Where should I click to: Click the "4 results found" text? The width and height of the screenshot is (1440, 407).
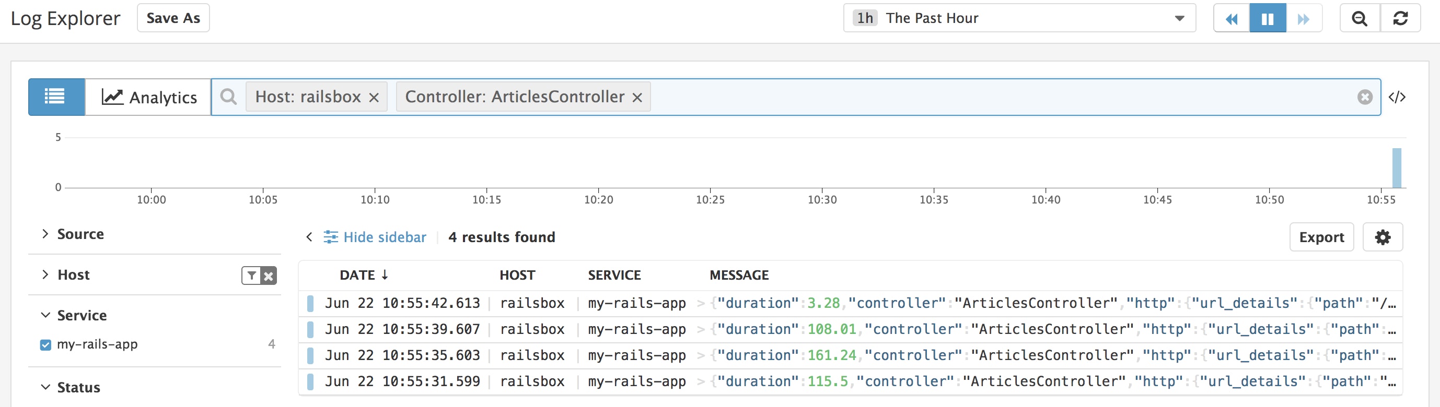[x=502, y=237]
